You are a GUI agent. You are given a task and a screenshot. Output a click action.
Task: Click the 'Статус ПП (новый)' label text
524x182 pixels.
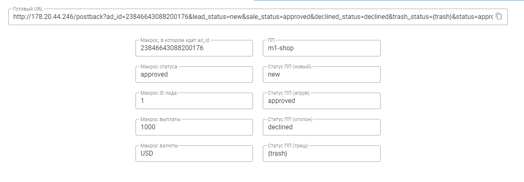pyautogui.click(x=290, y=66)
